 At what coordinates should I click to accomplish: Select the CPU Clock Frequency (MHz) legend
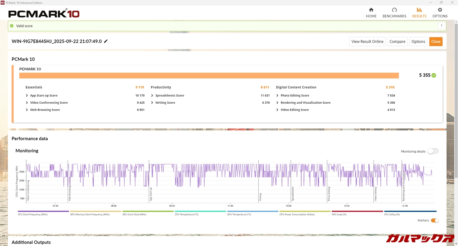tap(43, 213)
